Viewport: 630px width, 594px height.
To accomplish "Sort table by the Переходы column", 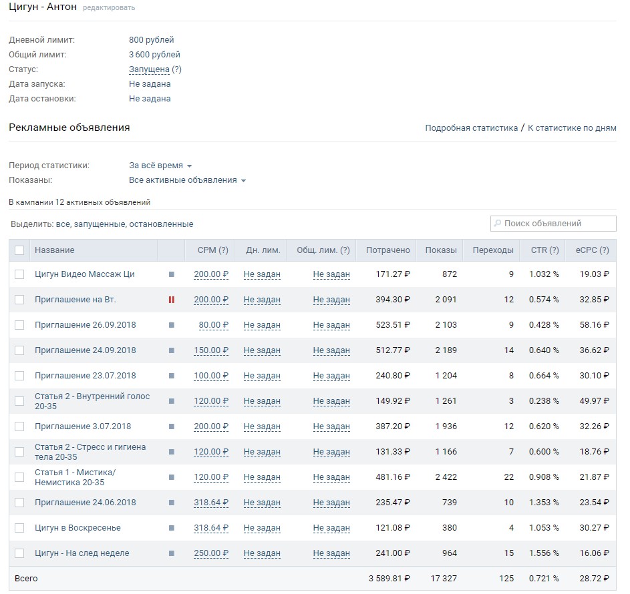I will pos(493,250).
